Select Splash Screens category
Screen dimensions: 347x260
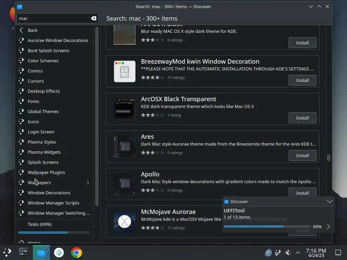point(54,162)
